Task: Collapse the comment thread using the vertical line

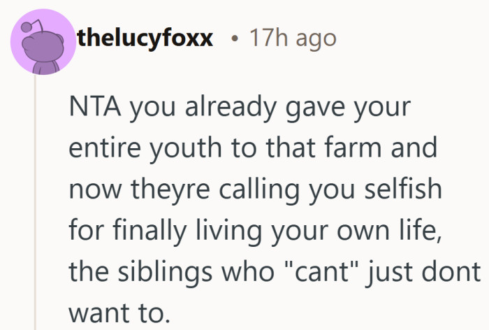Action: 35,210
